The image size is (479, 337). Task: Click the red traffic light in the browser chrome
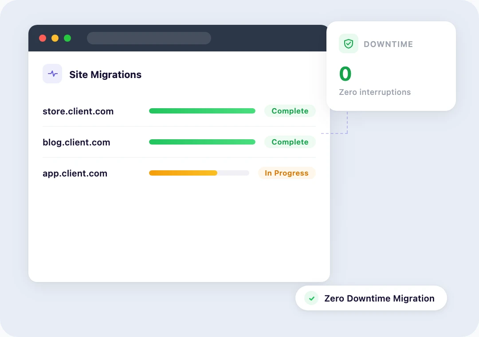click(x=43, y=38)
